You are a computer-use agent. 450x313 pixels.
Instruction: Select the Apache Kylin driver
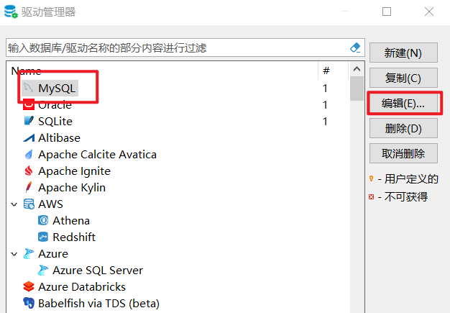click(x=72, y=188)
